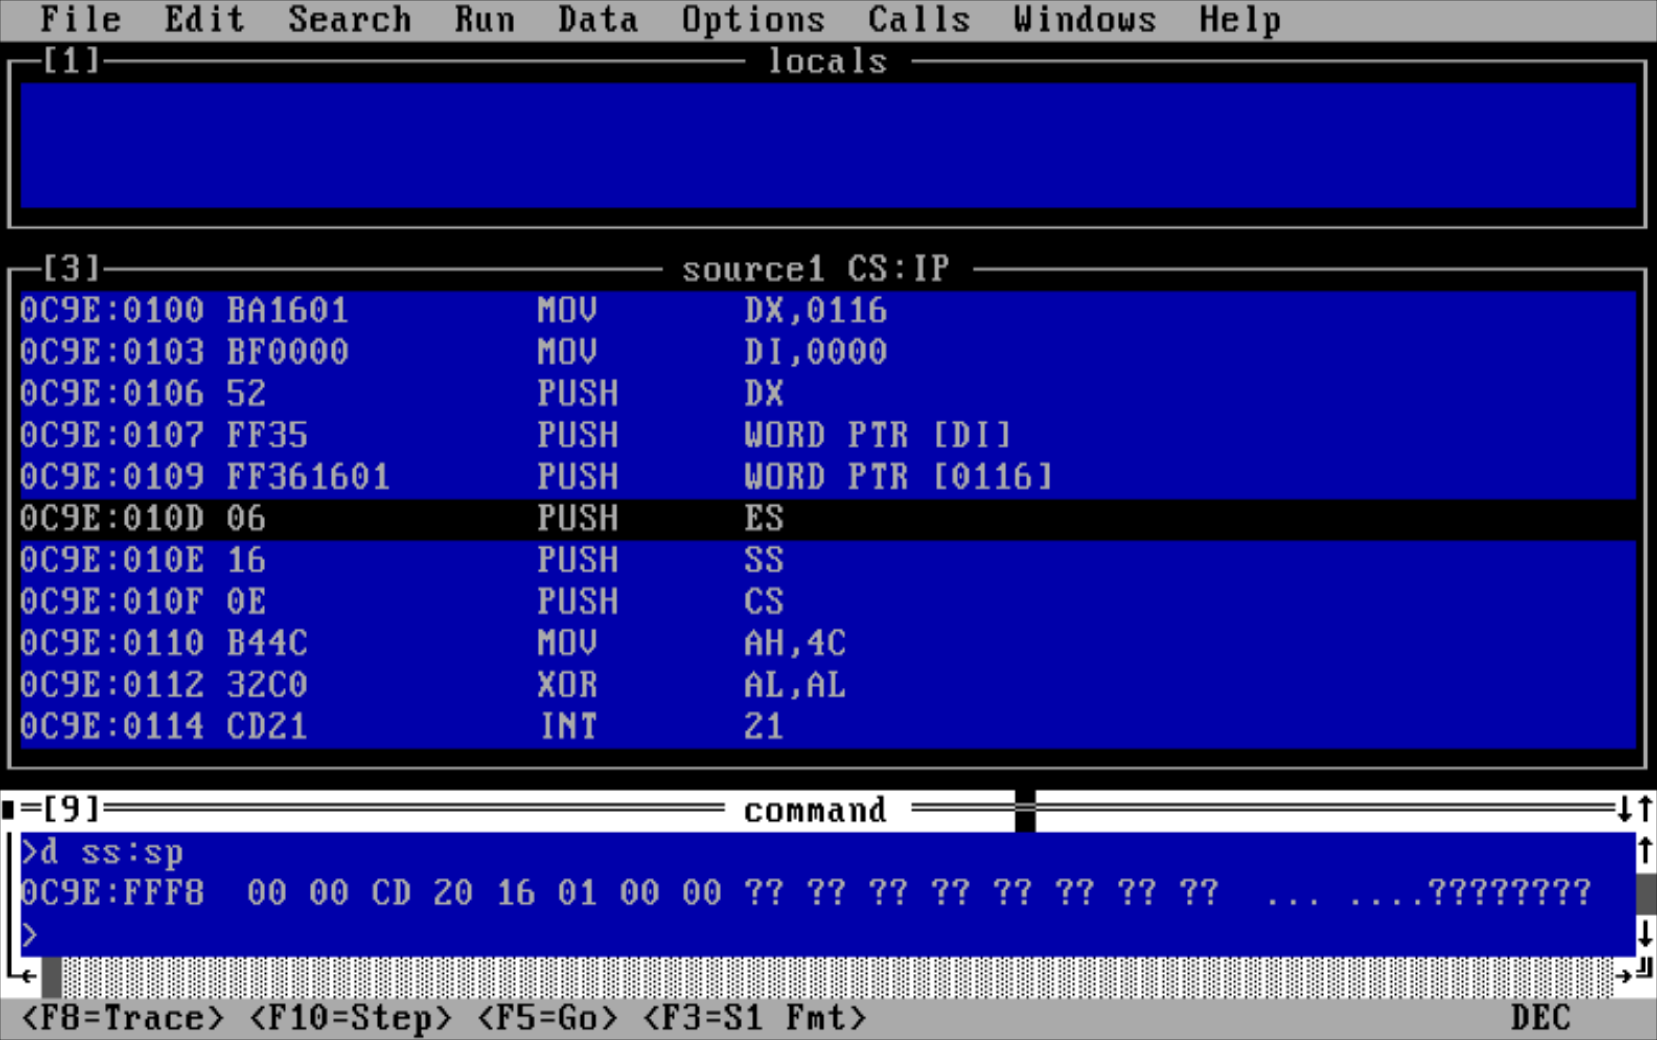Click the [3] source window number label
Viewport: 1657px width, 1040px height.
pyautogui.click(x=72, y=269)
